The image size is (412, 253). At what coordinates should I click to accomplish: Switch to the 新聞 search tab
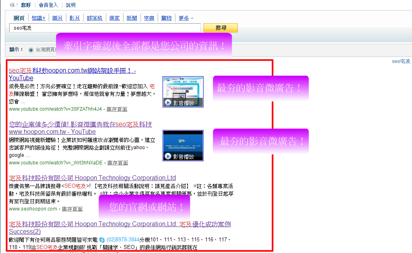pos(132,18)
